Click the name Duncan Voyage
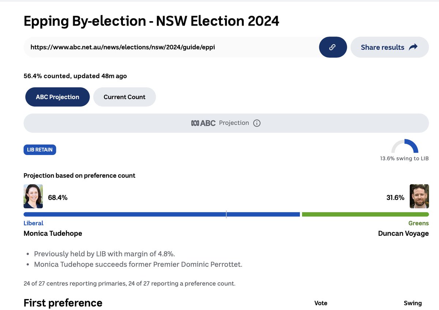The width and height of the screenshot is (439, 310). pos(403,233)
